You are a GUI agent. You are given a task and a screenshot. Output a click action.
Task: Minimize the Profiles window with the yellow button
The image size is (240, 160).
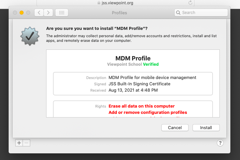[22, 13]
